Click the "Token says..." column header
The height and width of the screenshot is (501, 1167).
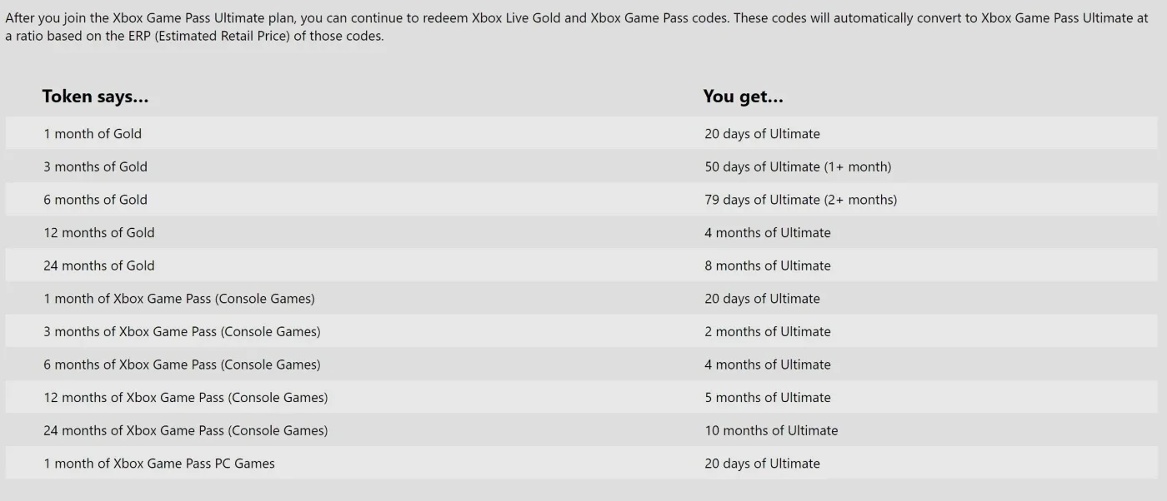tap(95, 97)
